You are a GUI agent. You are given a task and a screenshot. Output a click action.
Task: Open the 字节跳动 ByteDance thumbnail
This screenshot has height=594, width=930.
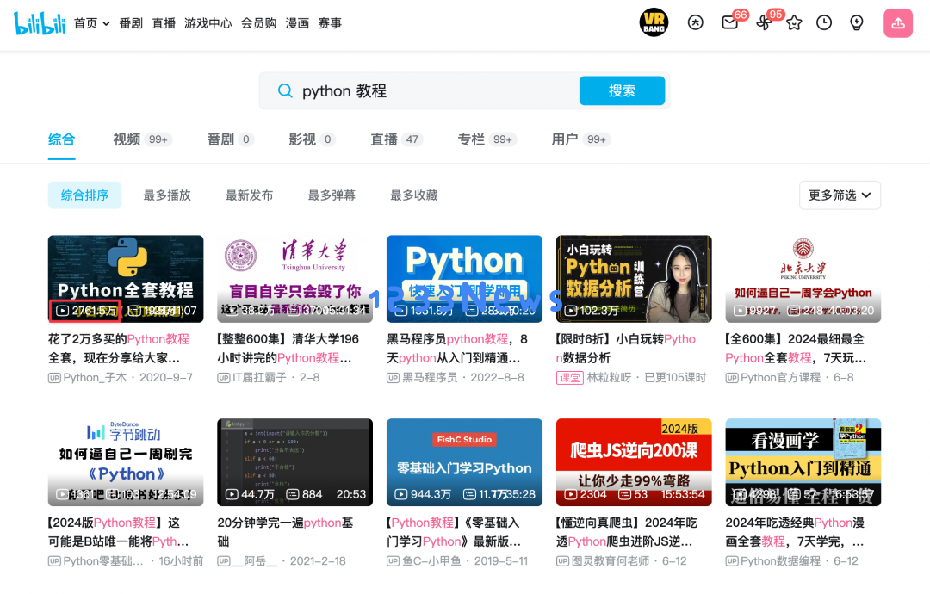(126, 462)
